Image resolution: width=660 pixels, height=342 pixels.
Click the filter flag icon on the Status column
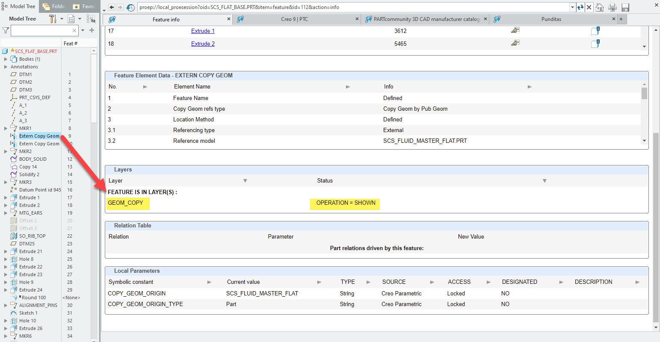coord(544,180)
